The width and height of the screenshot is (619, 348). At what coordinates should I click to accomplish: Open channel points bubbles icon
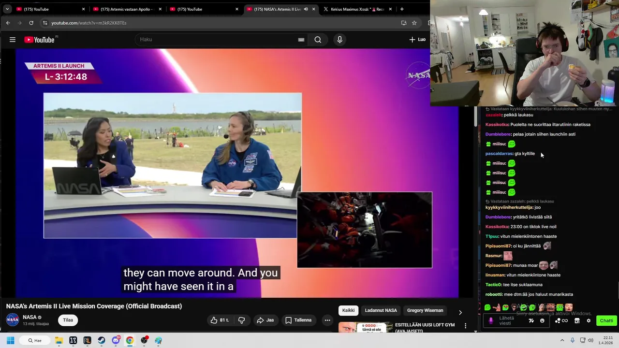click(x=558, y=320)
